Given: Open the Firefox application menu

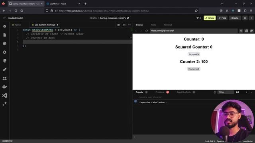Looking at the screenshot, I should 251,11.
